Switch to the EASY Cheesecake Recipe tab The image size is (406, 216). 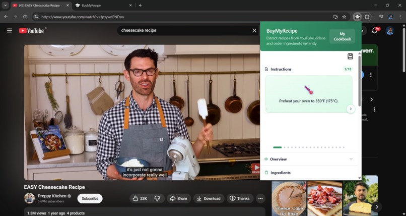[x=38, y=5]
